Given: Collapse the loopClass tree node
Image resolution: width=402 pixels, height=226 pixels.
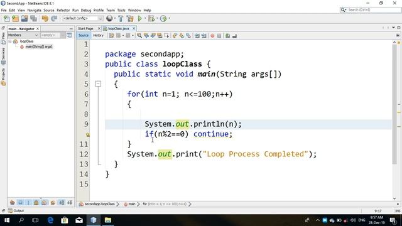Looking at the screenshot, I should point(10,41).
